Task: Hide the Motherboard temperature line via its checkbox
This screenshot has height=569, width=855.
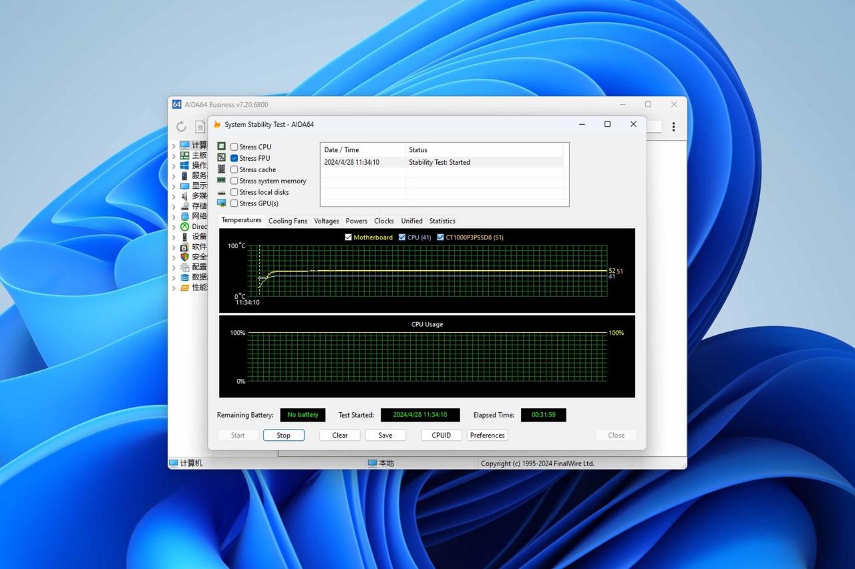Action: click(348, 237)
